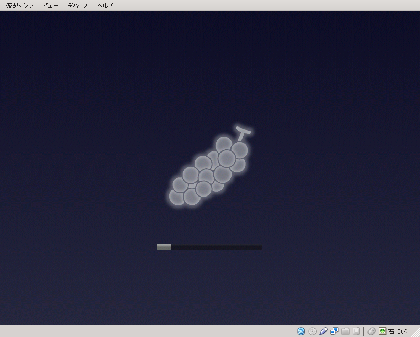Open the ヘルプ menu
This screenshot has height=337, width=420.
point(104,6)
